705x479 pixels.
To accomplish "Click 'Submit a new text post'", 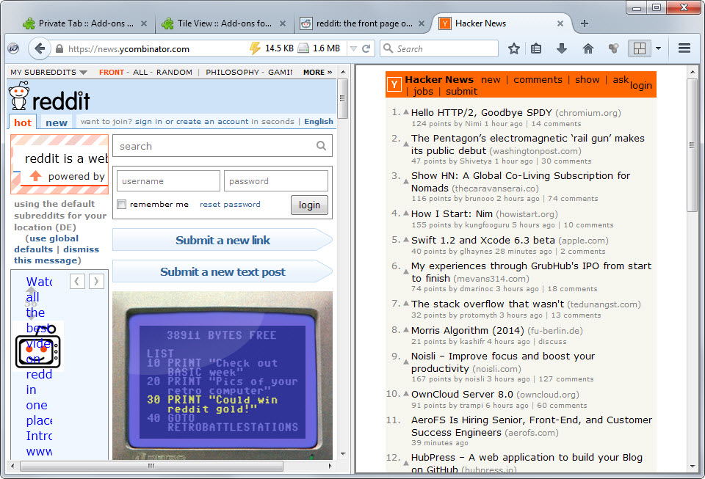I will 223,271.
